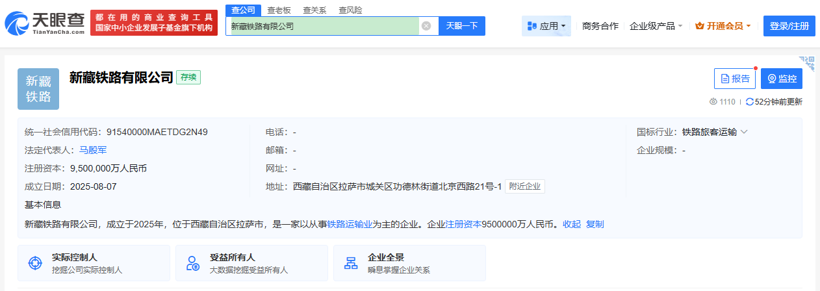
Task: Click the 登录/注册 button
Action: 789,26
